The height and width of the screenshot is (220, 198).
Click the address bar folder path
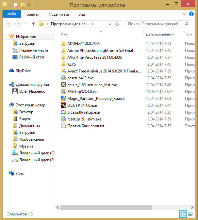click(70, 24)
